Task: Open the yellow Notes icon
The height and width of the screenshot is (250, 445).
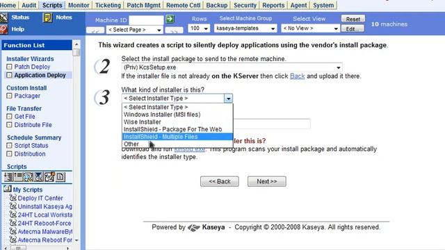Action: (47, 17)
